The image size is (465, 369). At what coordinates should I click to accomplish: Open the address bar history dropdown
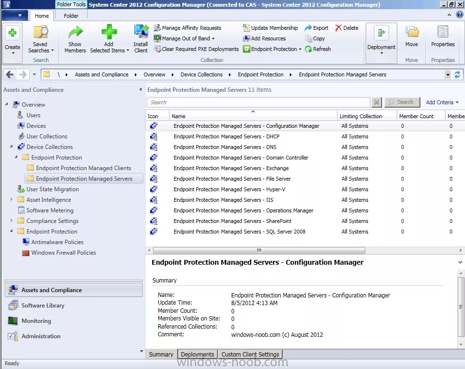[x=448, y=74]
